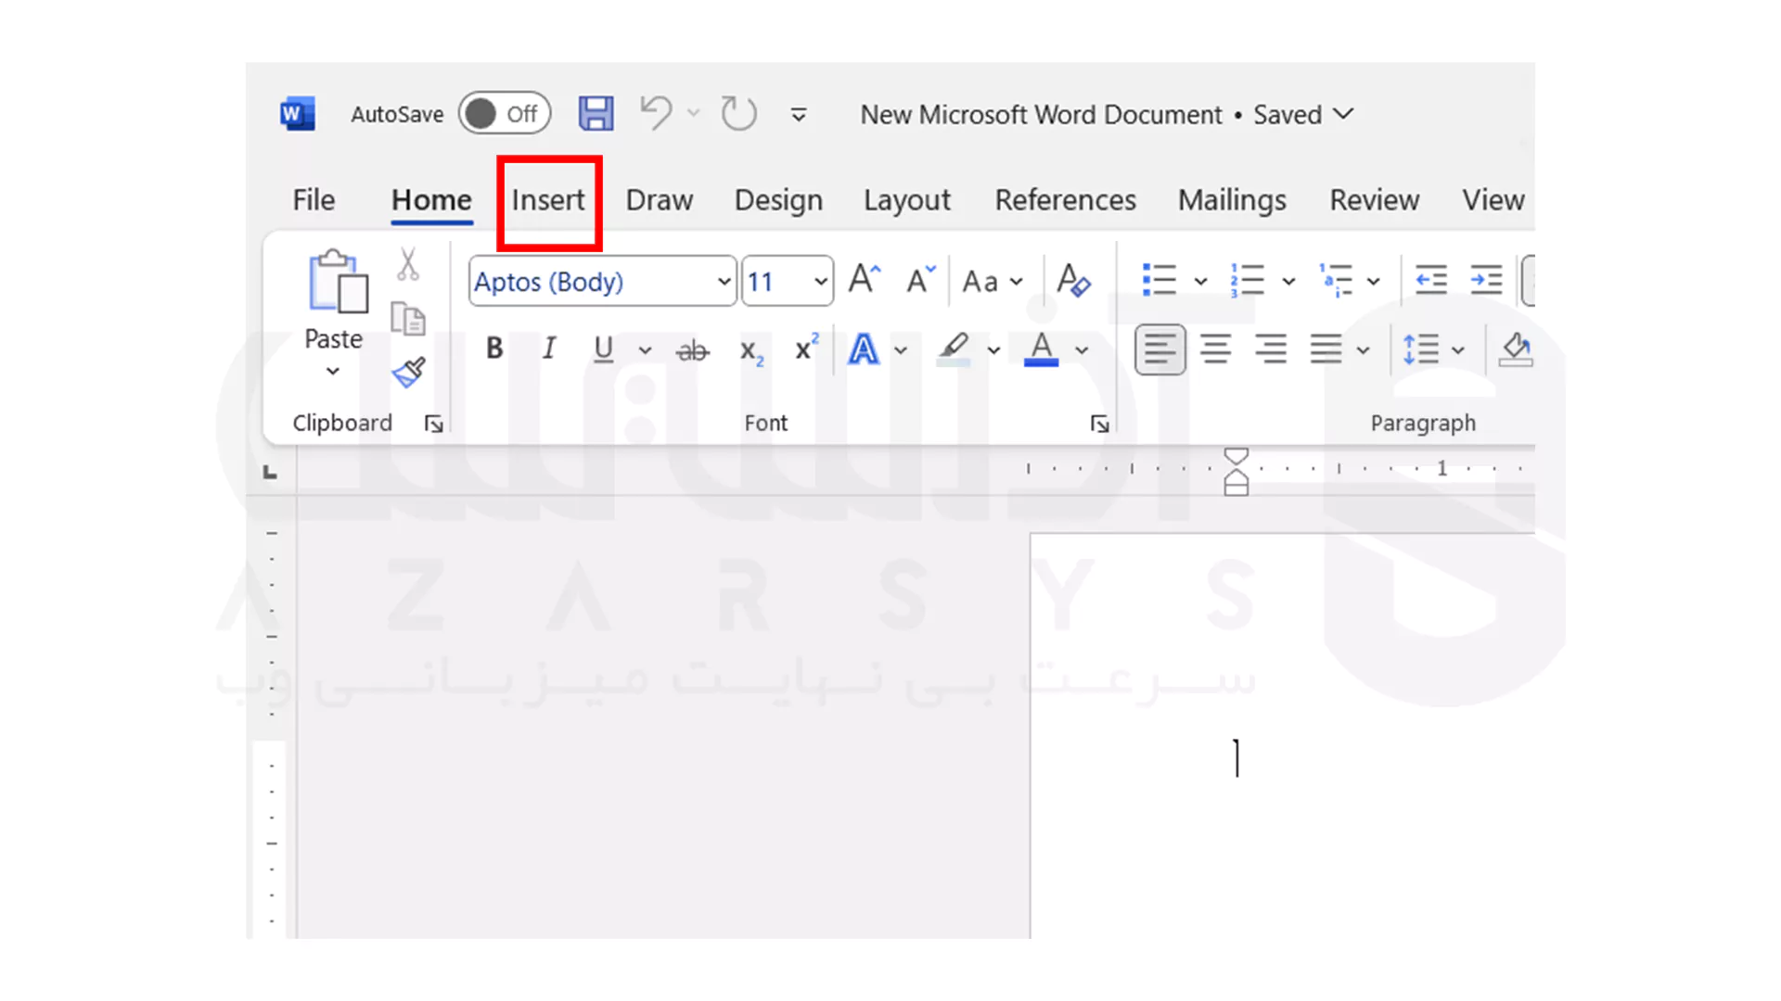Apply Text Effects with the outlined A
The image size is (1781, 1001).
pyautogui.click(x=864, y=349)
